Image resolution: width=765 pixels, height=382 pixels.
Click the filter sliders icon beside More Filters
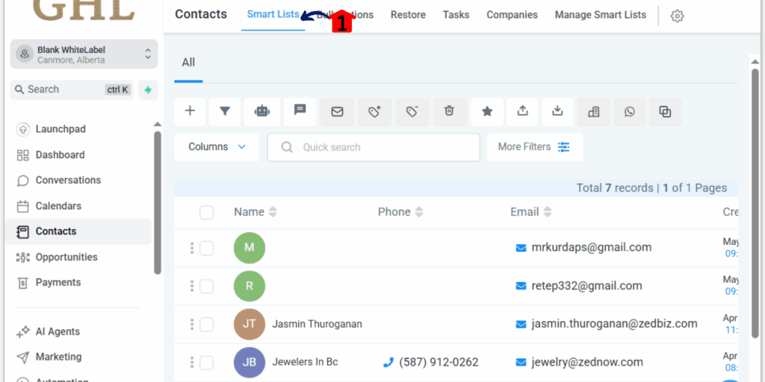click(564, 147)
